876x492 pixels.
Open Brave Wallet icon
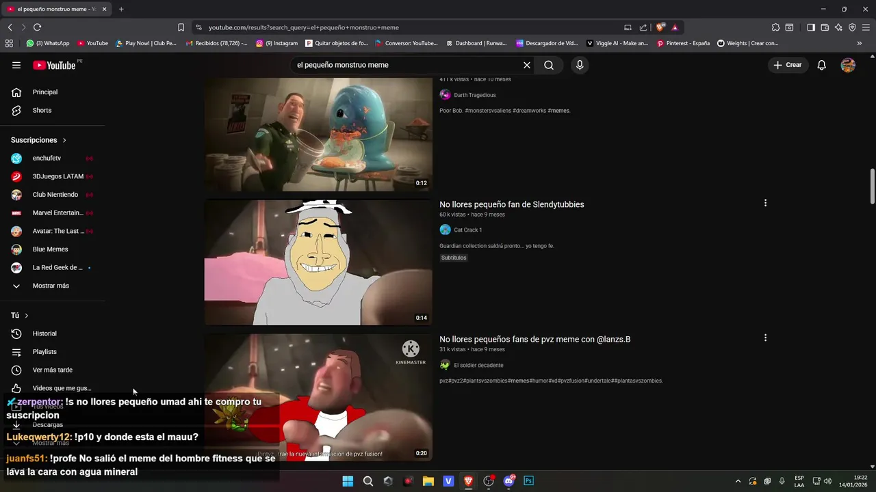coord(825,27)
